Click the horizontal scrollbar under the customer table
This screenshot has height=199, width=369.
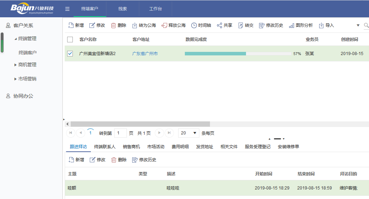tap(140, 124)
